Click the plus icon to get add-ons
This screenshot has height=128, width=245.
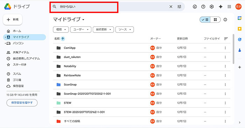click(x=239, y=67)
